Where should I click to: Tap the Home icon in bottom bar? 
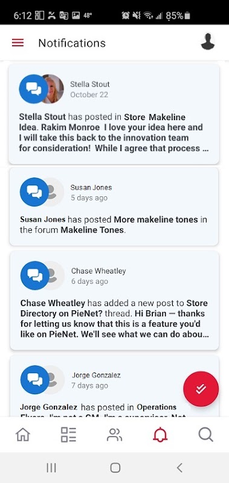[x=23, y=435]
